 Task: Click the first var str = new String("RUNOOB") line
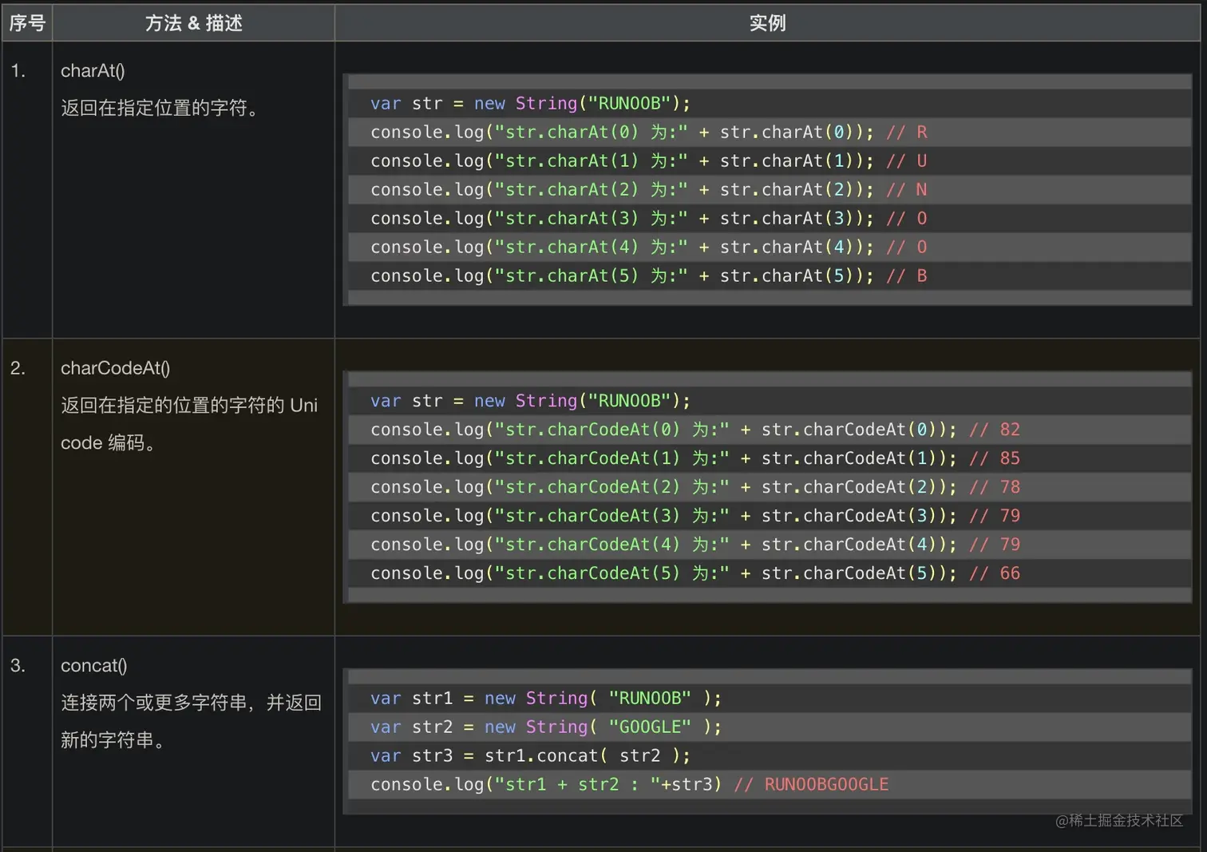click(530, 103)
